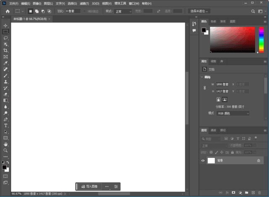This screenshot has width=269, height=197.
Task: Select the Lasso tool
Action: tap(6, 38)
